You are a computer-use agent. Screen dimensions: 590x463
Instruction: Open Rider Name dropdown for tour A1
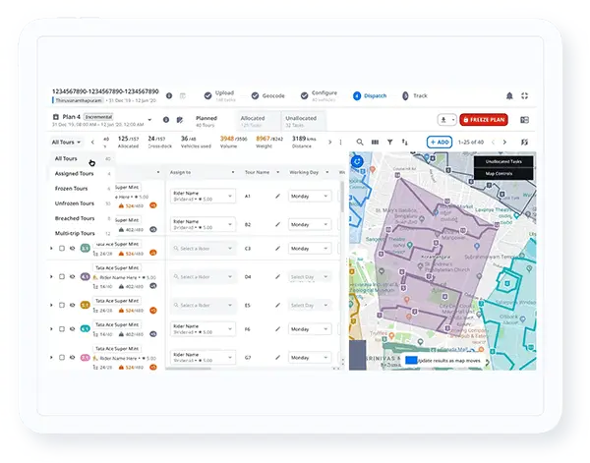[x=203, y=196]
